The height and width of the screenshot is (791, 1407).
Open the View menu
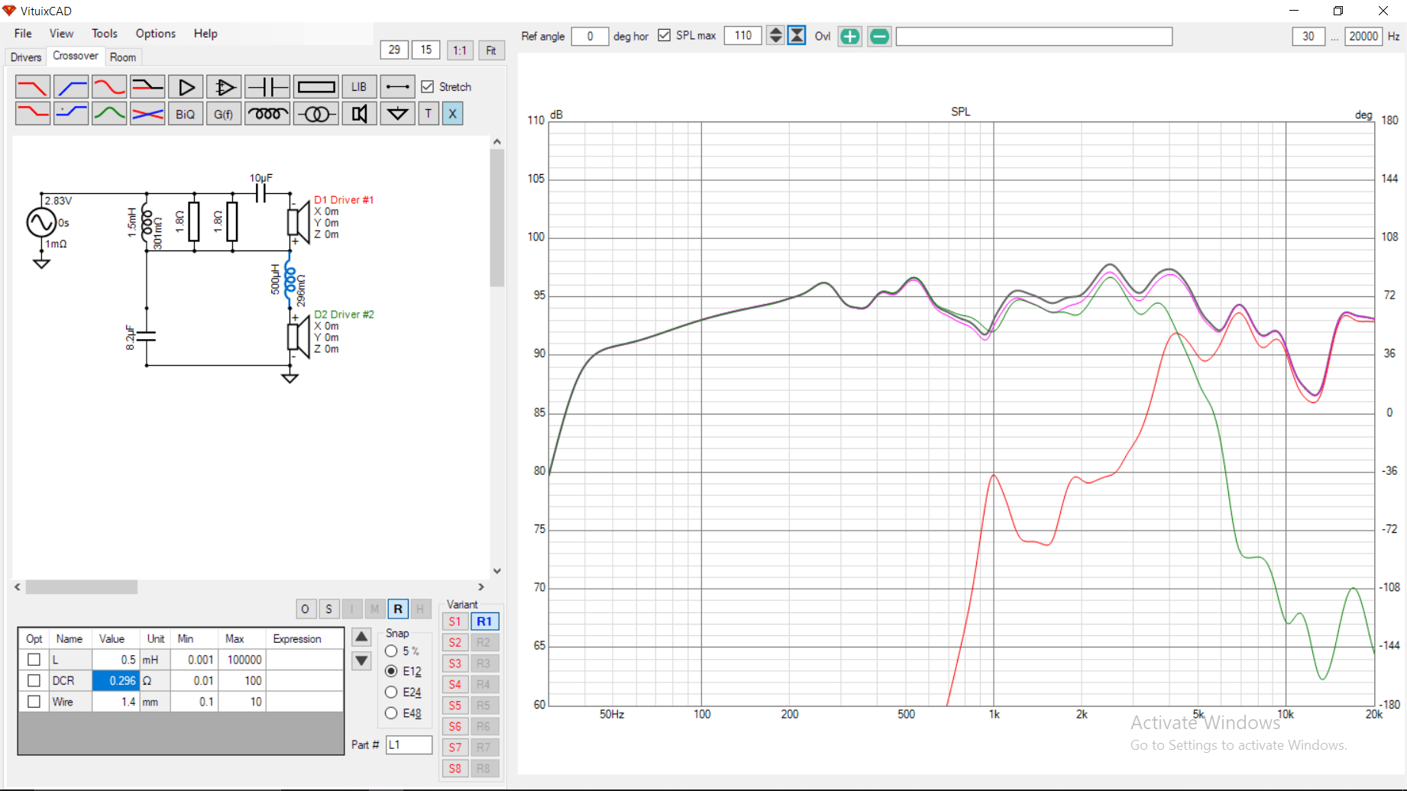[61, 34]
